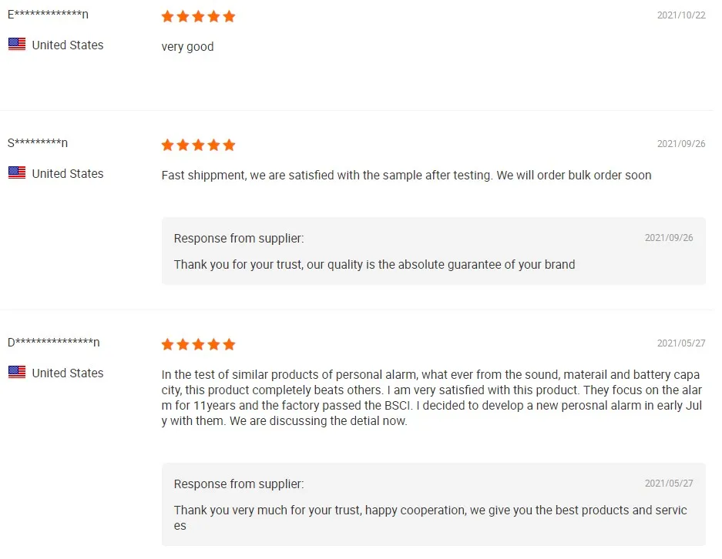Click the 2021/10/22 review date

tap(681, 15)
